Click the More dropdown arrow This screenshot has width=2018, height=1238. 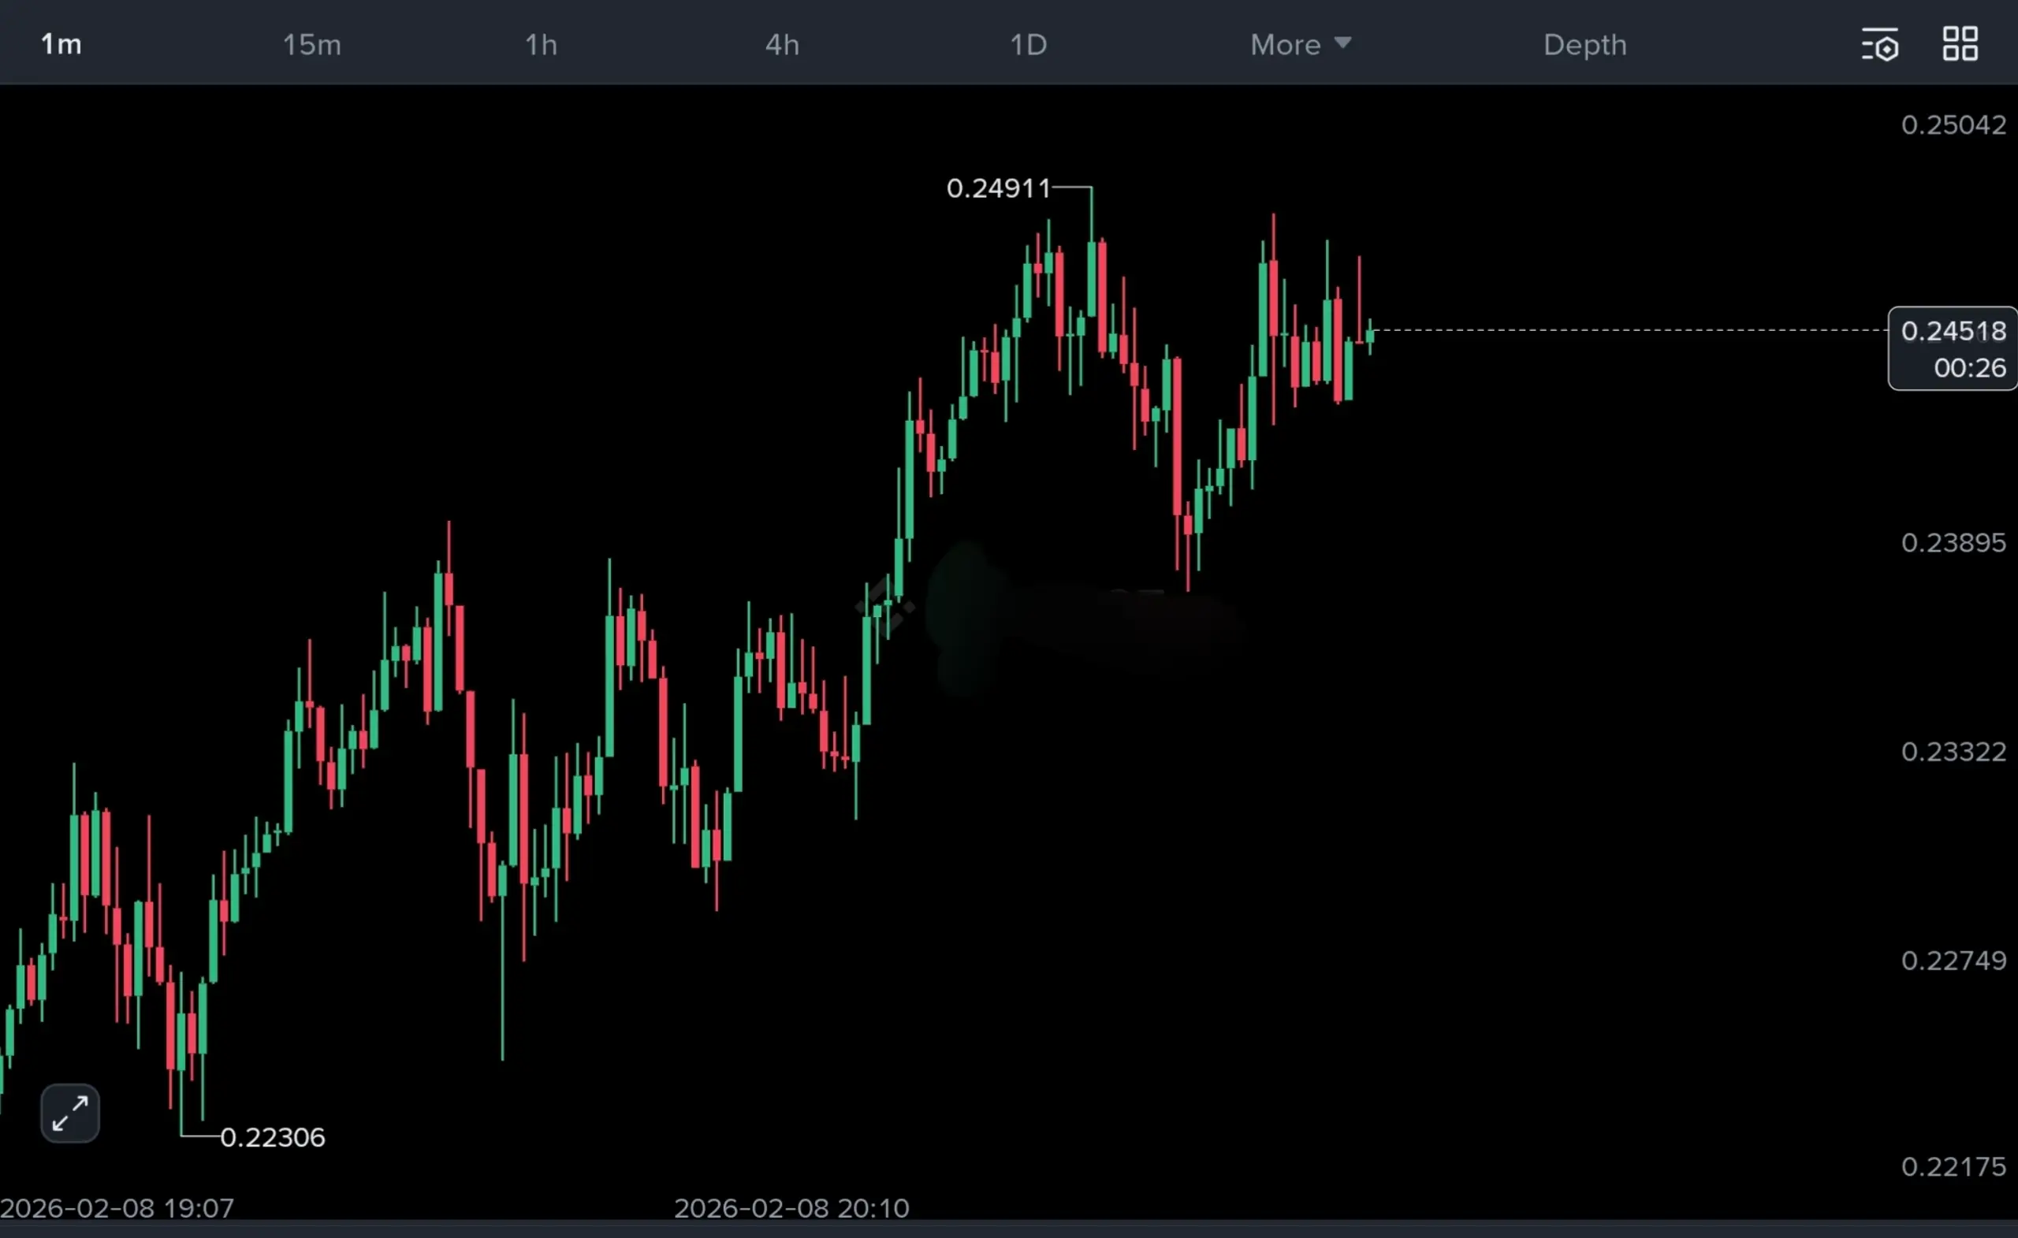[x=1342, y=43]
